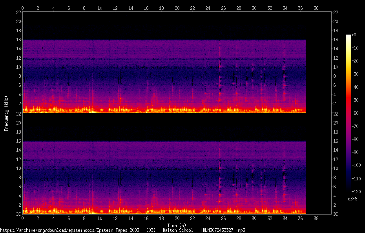Click the "Dalton School" text in the file name
This screenshot has width=365, height=233.
178,230
